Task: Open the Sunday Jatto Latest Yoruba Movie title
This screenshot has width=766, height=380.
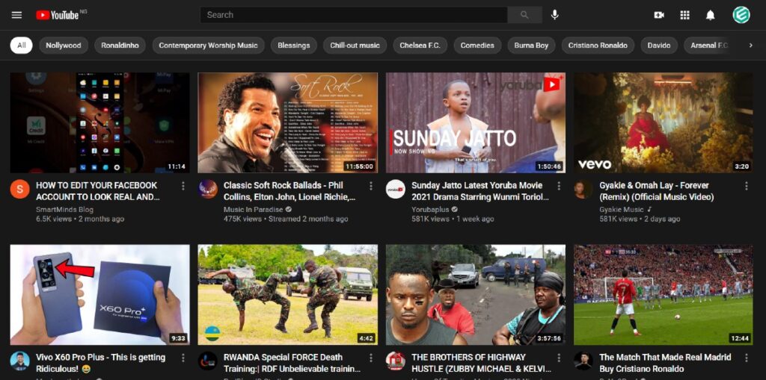Action: tap(480, 191)
